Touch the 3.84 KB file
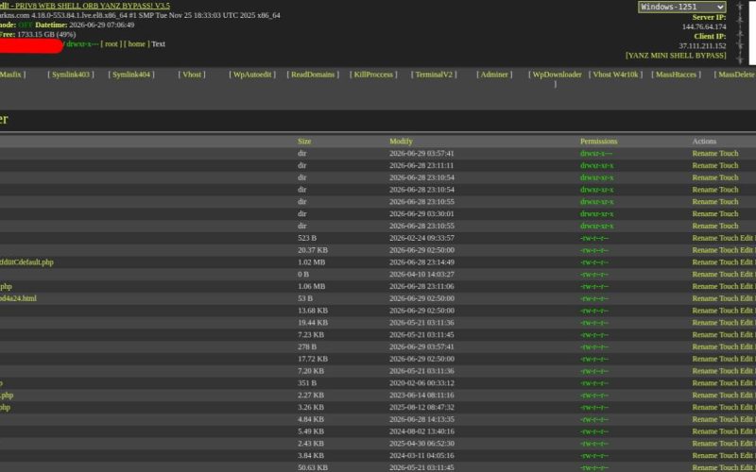 [x=729, y=456]
